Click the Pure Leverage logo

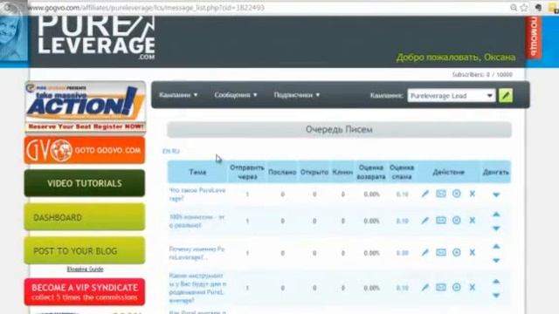click(x=96, y=38)
